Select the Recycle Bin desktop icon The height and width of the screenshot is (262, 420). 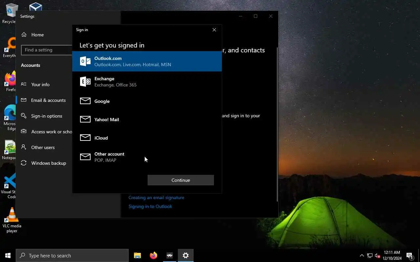(10, 14)
